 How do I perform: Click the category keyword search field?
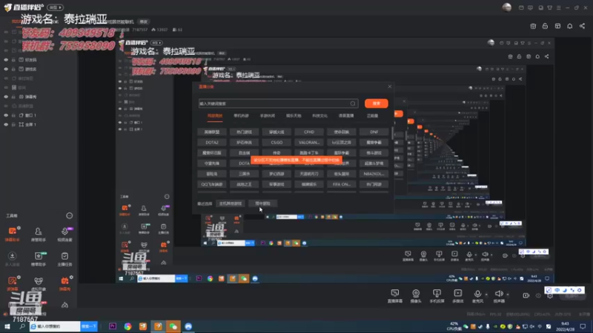(278, 104)
